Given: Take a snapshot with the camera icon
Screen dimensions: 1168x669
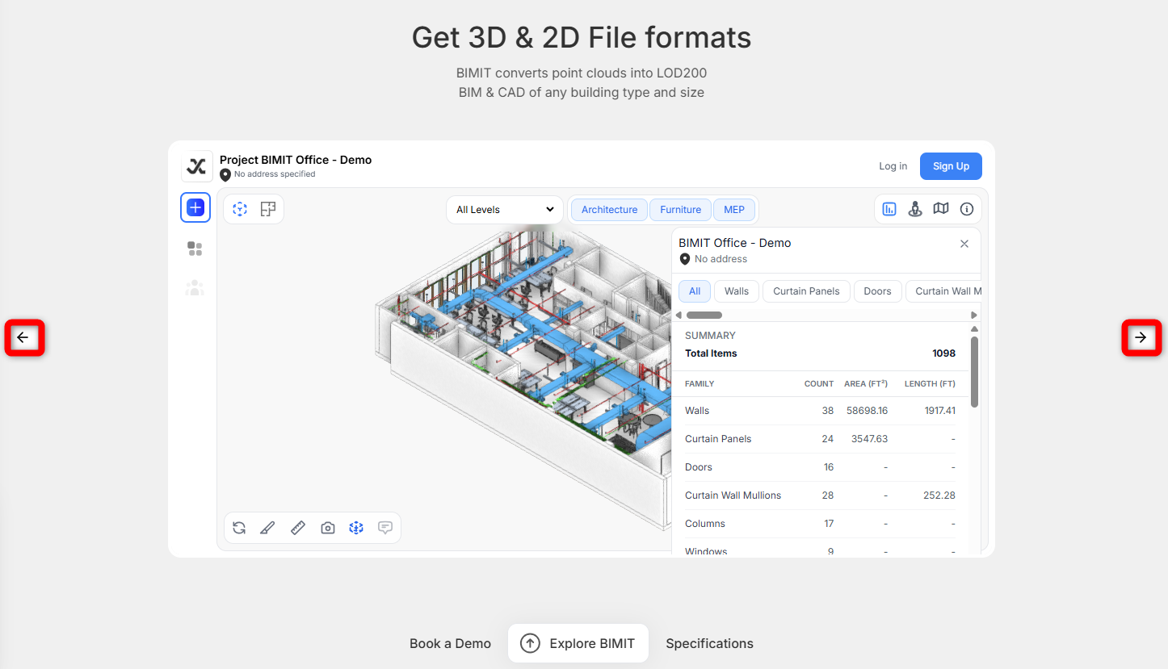Looking at the screenshot, I should click(x=327, y=528).
